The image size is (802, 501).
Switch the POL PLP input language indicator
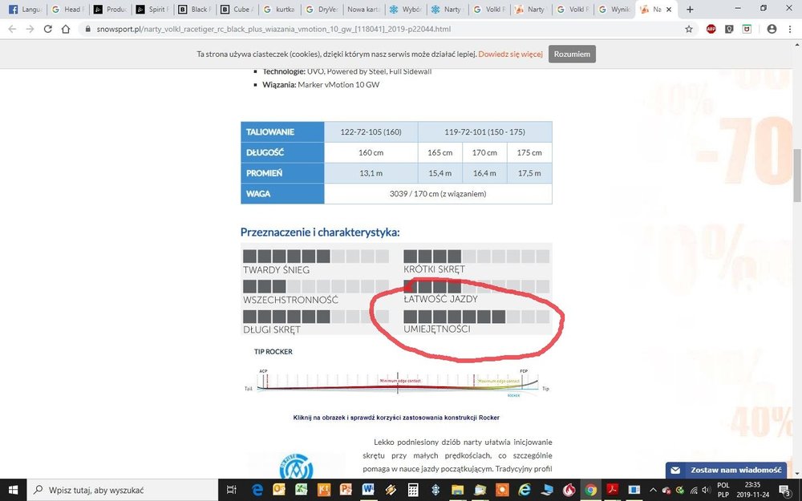click(x=723, y=490)
